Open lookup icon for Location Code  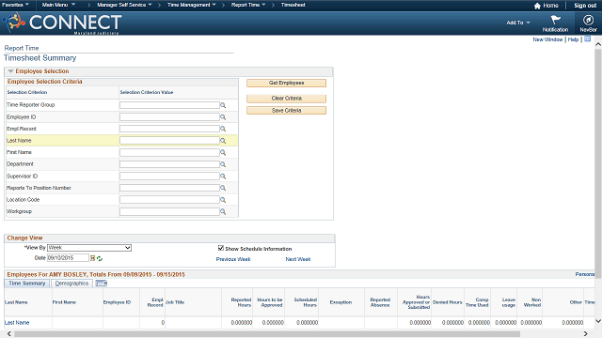(x=223, y=200)
